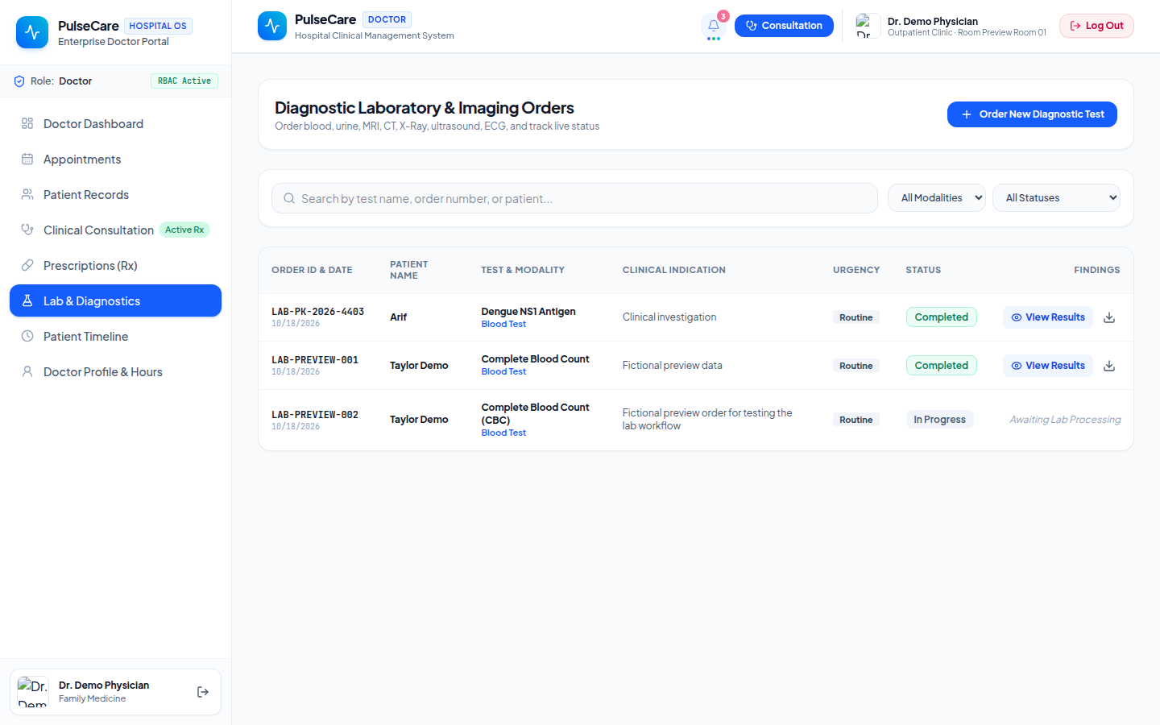Click patient name Arif

[399, 317]
